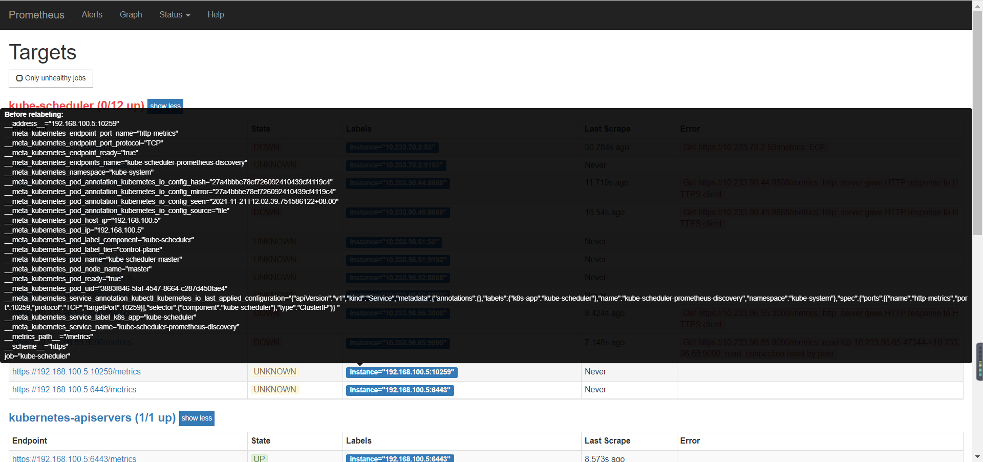This screenshot has width=983, height=462.
Task: Open the Help page
Action: 216,15
